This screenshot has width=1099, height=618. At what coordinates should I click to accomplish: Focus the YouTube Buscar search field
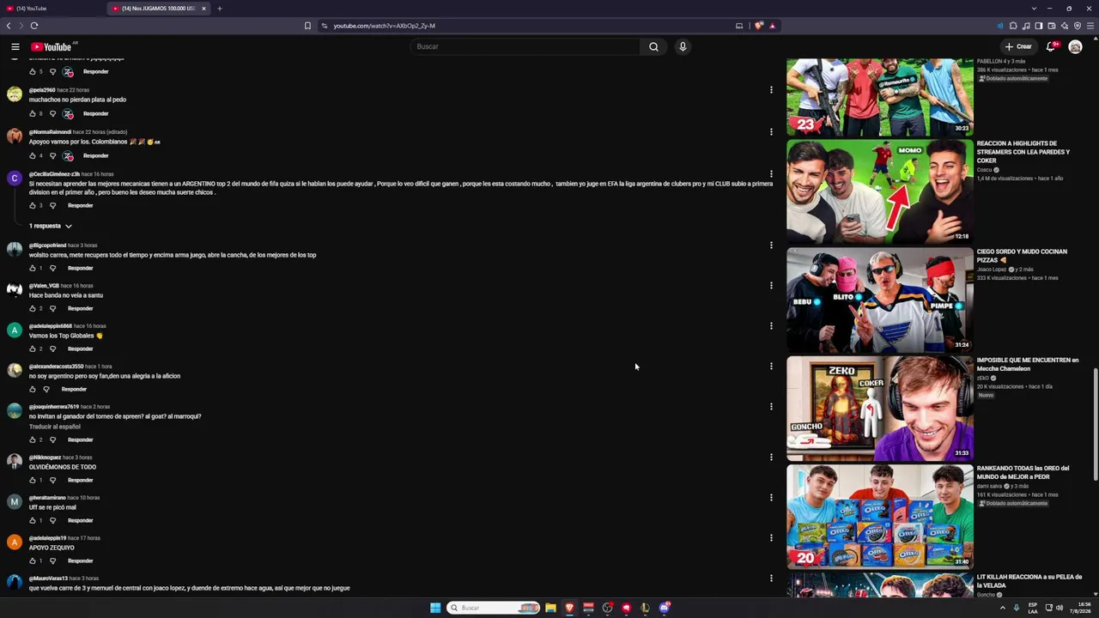(525, 46)
